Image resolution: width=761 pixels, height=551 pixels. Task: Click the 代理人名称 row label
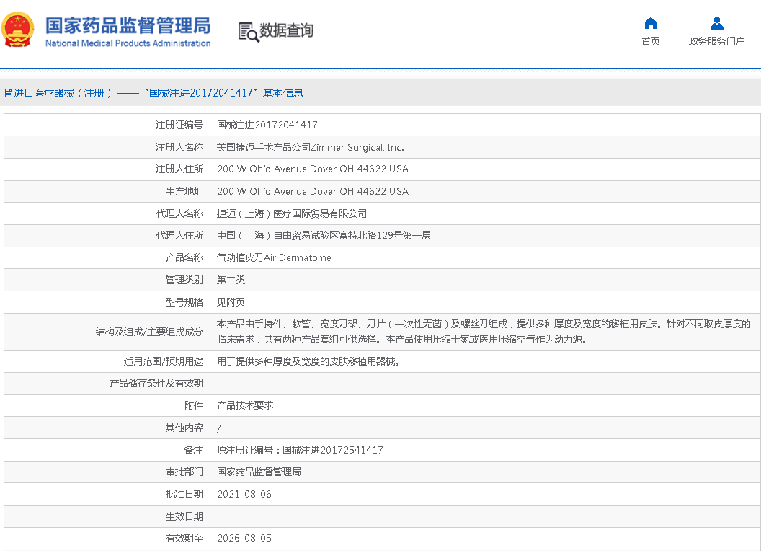[x=179, y=213]
